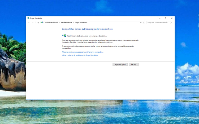The height and width of the screenshot is (124, 199).
Task: Select the Grupo Doméstico breadcrumb
Action: (81, 22)
